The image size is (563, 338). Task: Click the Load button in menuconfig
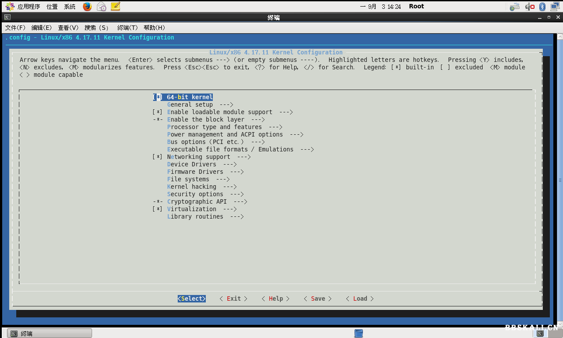point(359,298)
